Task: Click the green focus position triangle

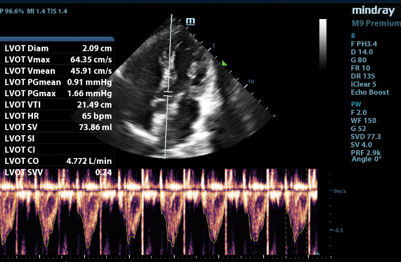Action: [225, 63]
